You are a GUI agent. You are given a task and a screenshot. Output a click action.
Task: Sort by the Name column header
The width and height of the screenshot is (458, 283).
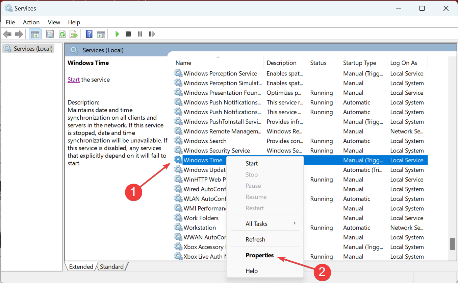point(218,63)
